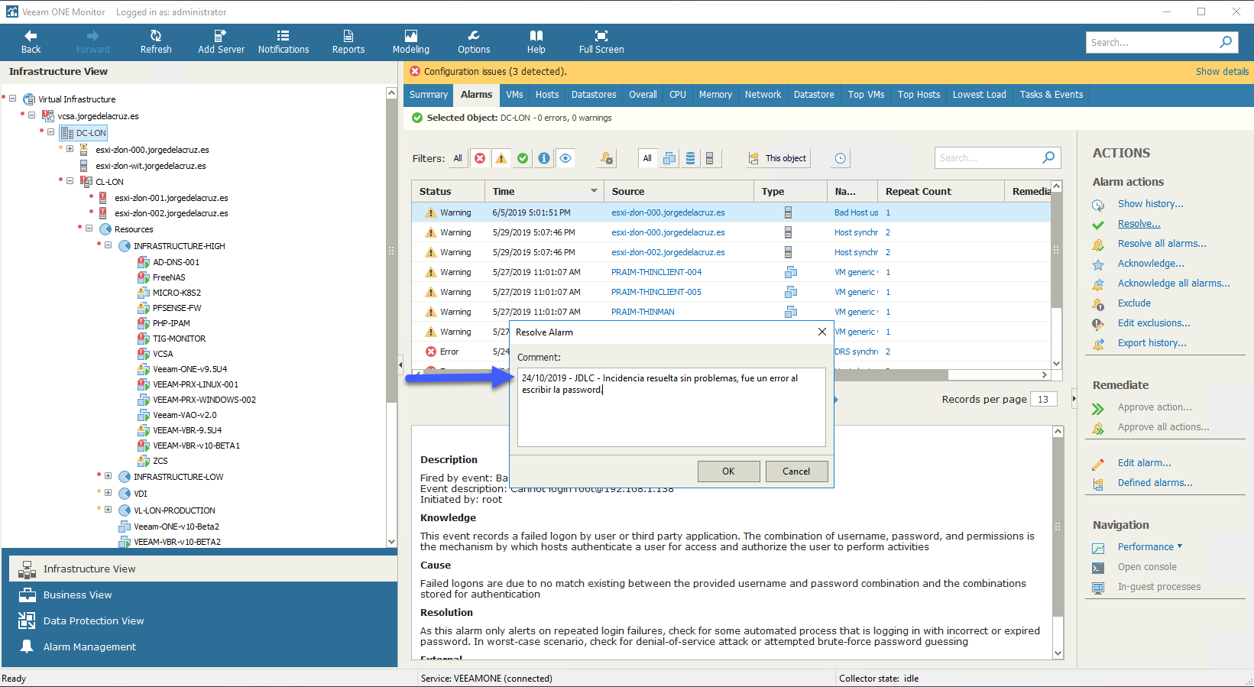The image size is (1254, 687).
Task: Refresh the monitor view
Action: tap(156, 42)
